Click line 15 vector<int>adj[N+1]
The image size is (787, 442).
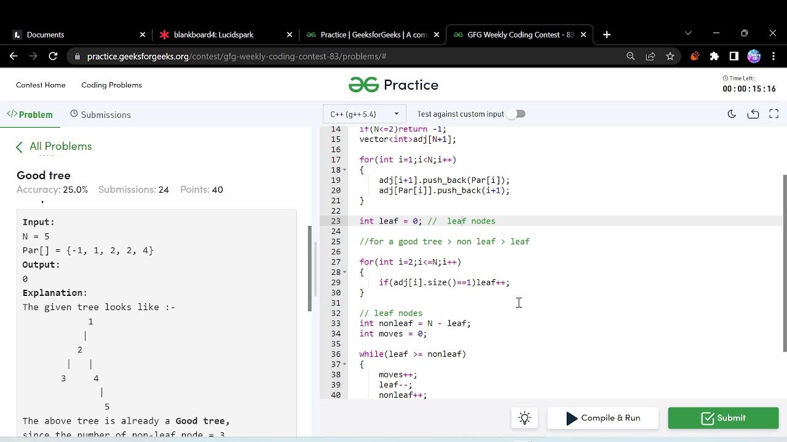tap(408, 139)
